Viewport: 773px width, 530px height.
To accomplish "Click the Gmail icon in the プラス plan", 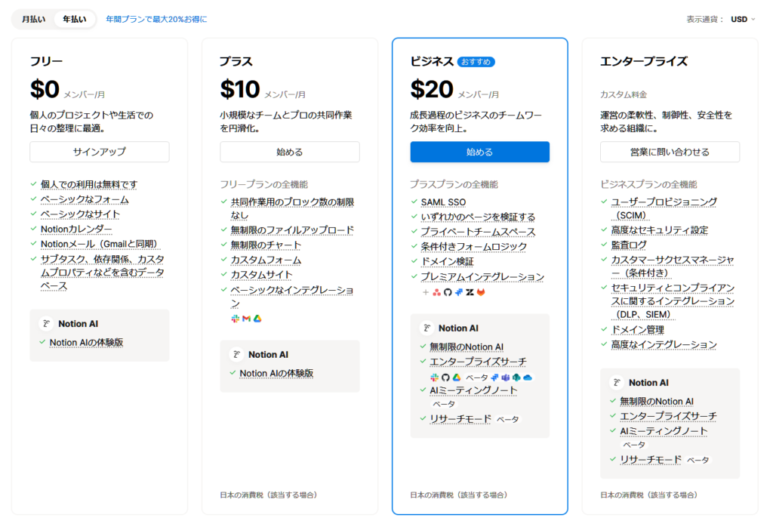I will click(x=247, y=319).
